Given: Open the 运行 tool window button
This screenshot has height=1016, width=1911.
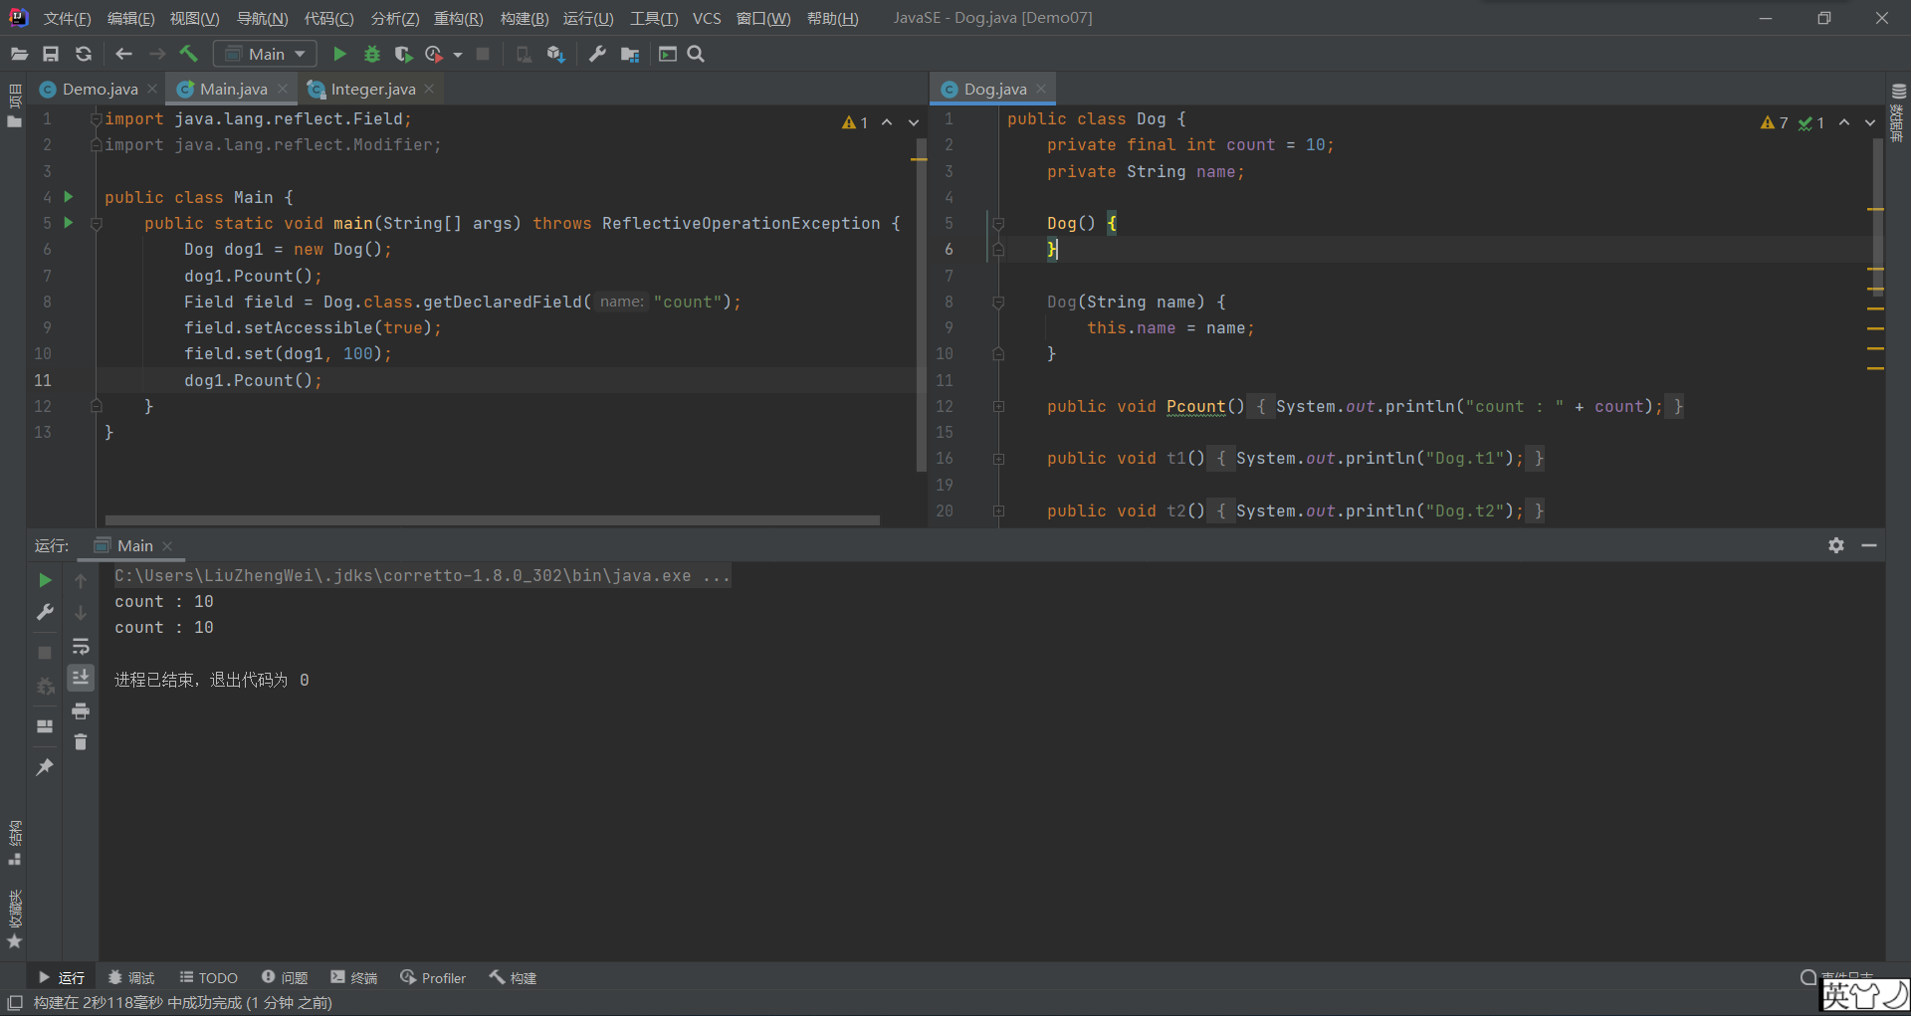Looking at the screenshot, I should tap(61, 978).
